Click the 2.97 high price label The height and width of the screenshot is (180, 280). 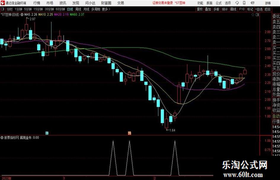(33, 19)
